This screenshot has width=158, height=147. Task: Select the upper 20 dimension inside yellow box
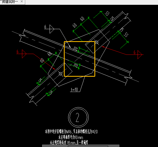click(76, 49)
